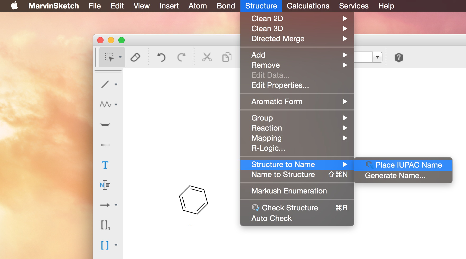Expand arrow tool options
The height and width of the screenshot is (259, 466).
click(x=116, y=205)
